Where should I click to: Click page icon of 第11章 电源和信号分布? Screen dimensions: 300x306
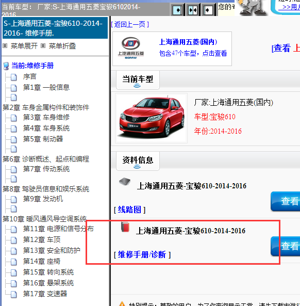[13, 229]
